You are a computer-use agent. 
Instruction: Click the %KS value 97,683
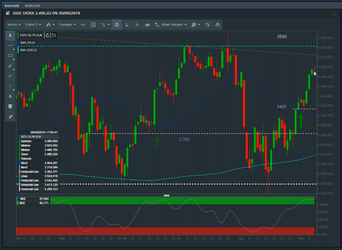(44, 199)
